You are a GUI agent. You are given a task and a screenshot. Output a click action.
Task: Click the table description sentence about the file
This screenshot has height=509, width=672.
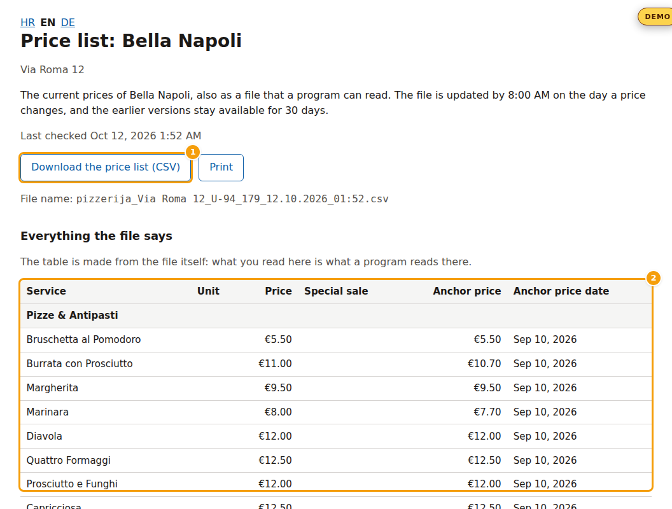click(246, 261)
